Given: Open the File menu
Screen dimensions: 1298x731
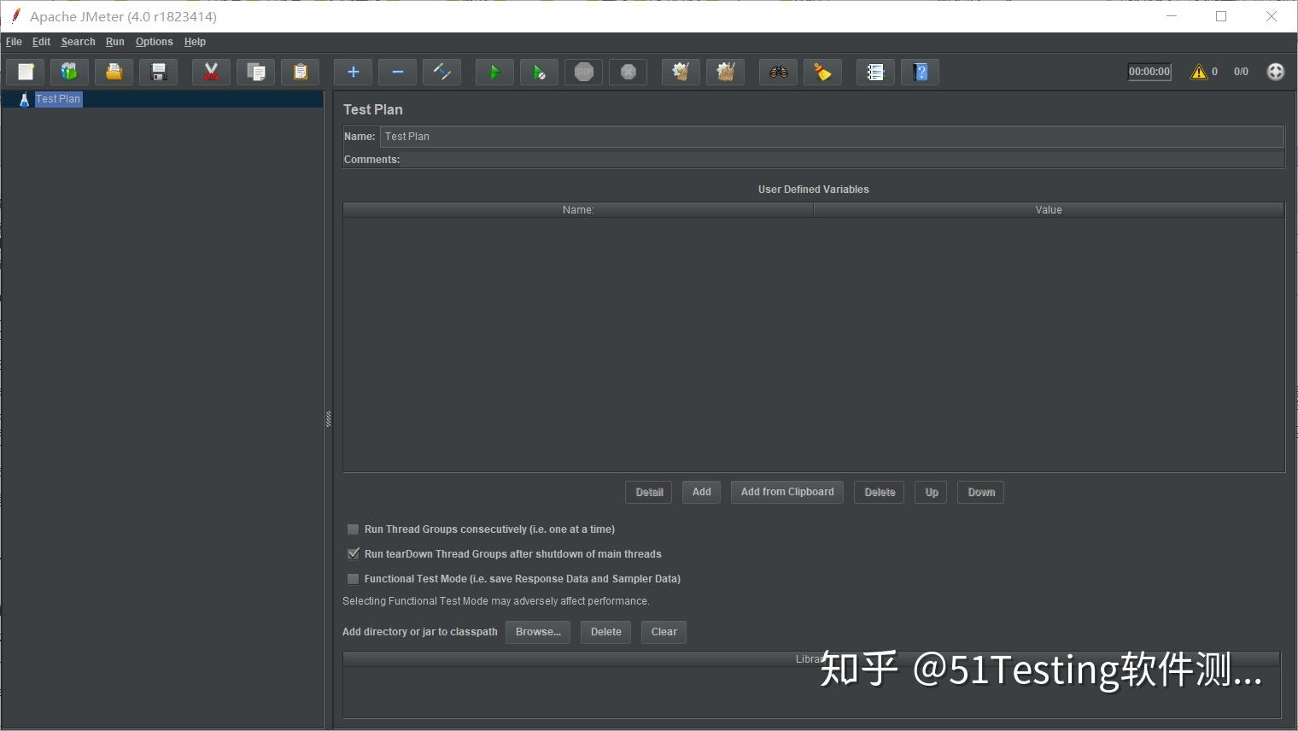Looking at the screenshot, I should [x=14, y=42].
